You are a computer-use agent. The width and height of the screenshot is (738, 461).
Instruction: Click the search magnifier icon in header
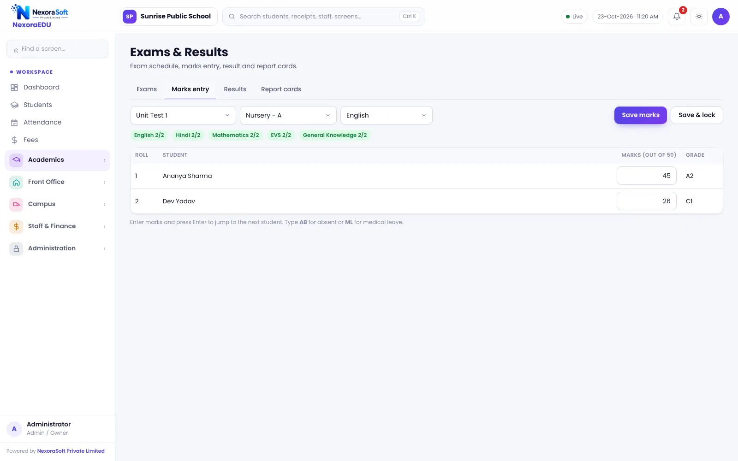coord(232,17)
